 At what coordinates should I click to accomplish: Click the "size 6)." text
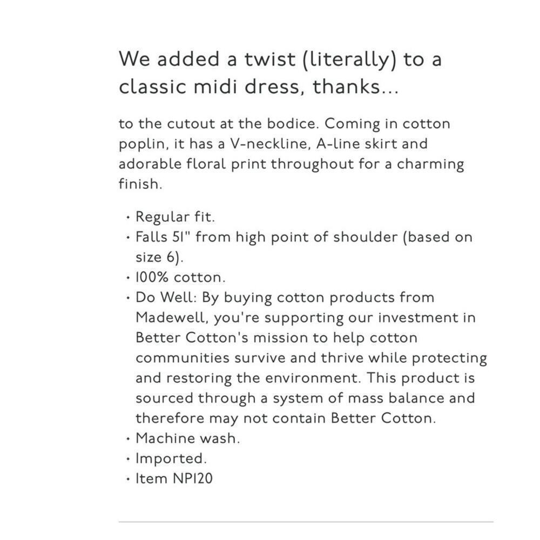click(x=159, y=257)
